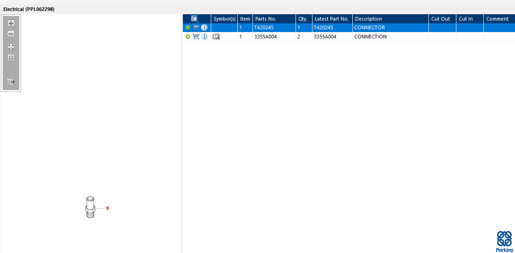Open info for T420245 connector

(204, 27)
